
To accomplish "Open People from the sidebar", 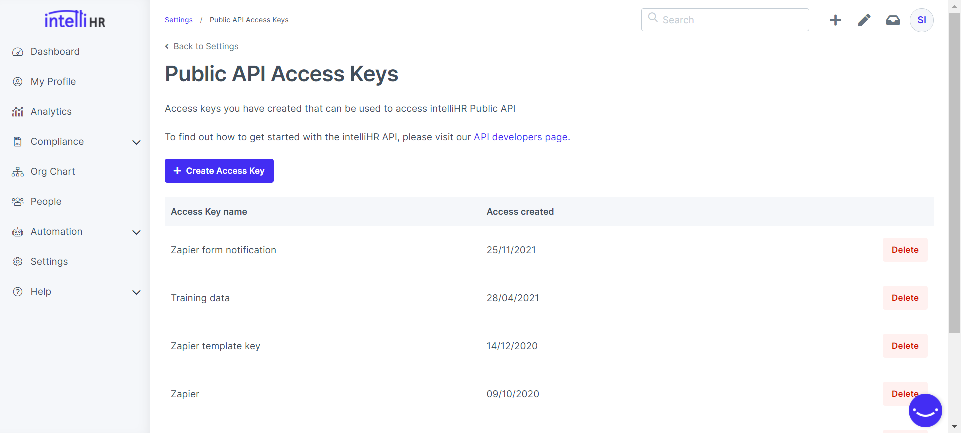I will click(46, 202).
